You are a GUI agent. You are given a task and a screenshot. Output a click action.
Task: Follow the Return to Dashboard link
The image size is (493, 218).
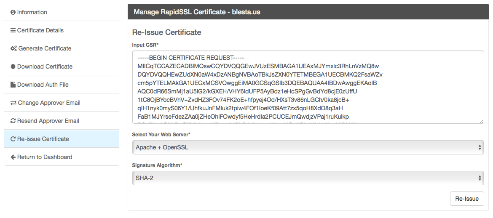[45, 157]
